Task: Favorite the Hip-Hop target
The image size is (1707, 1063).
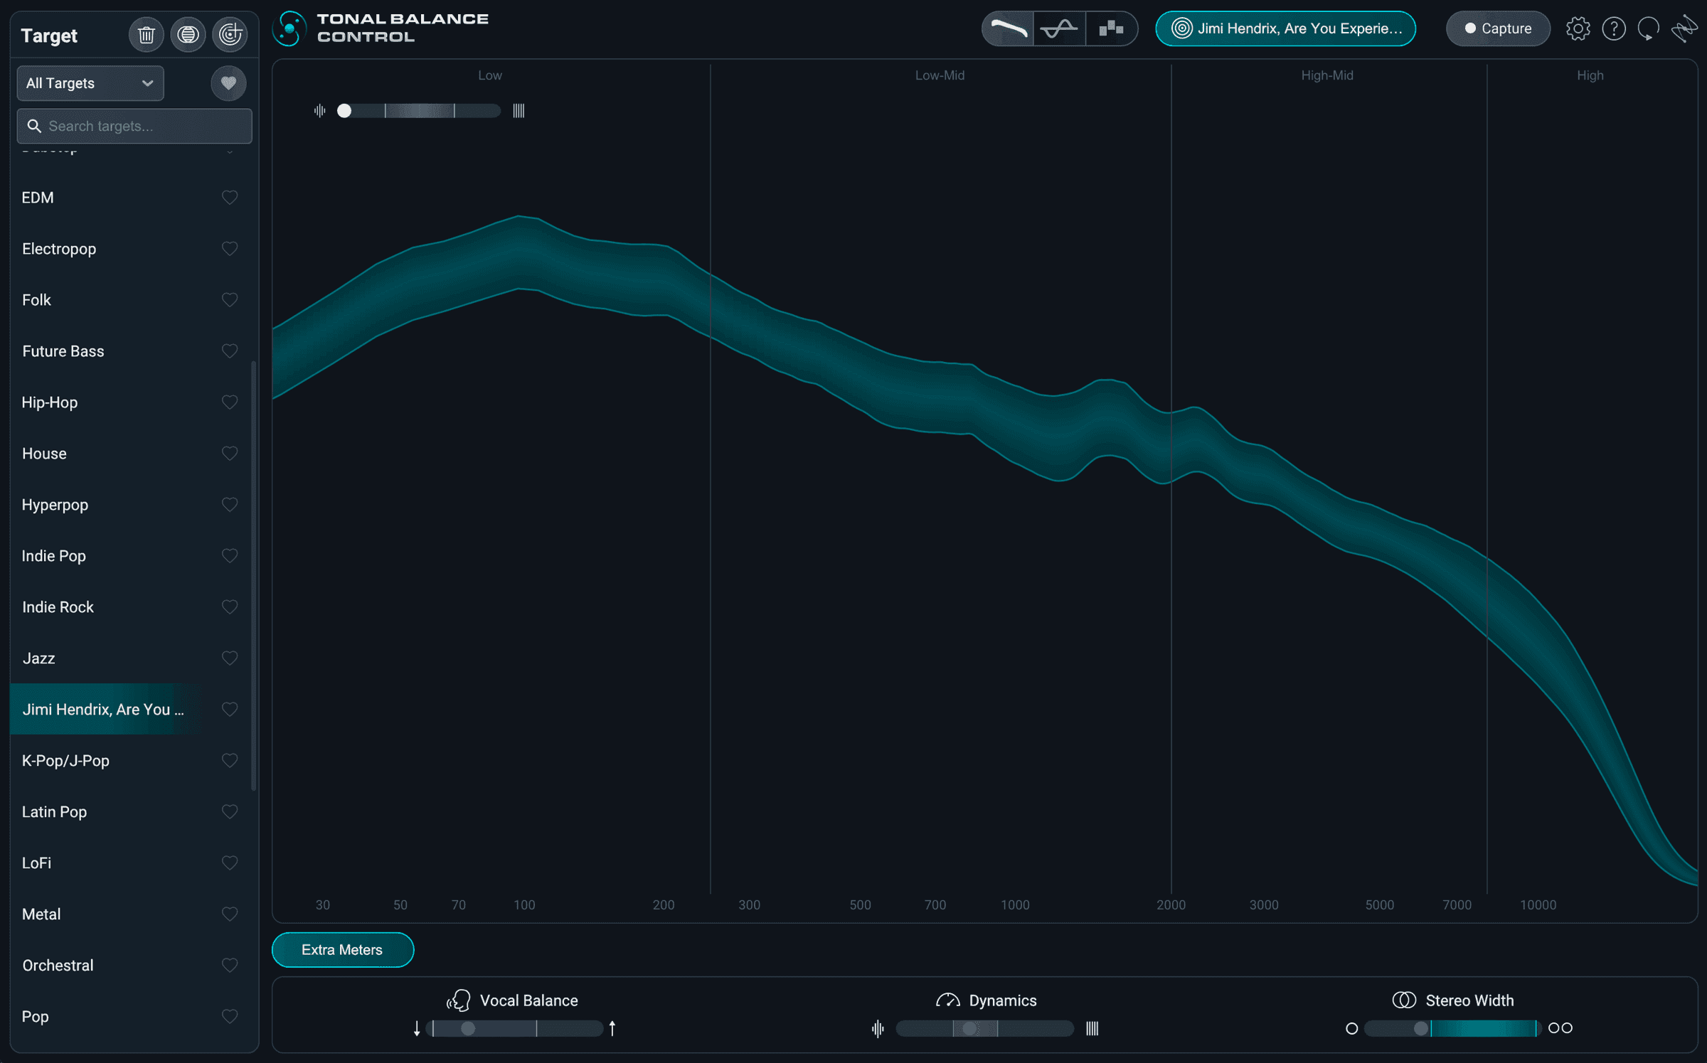Action: (x=230, y=402)
